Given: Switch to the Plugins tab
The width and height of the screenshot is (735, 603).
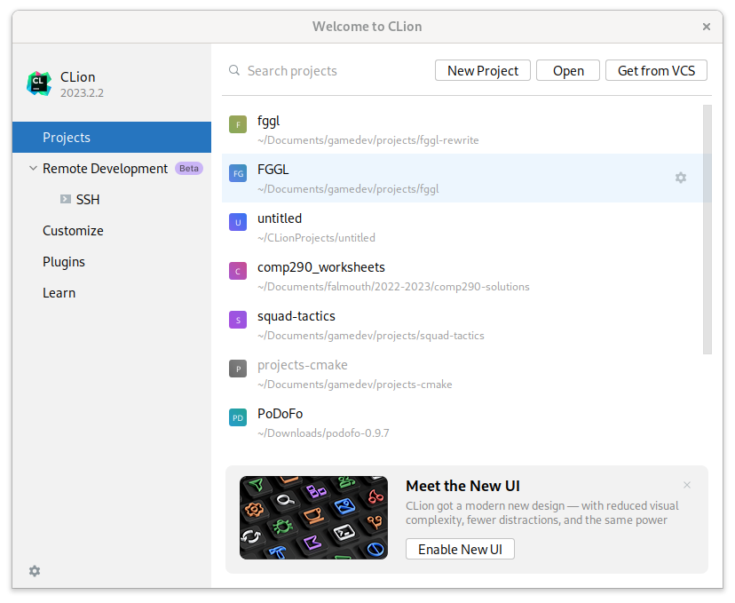Looking at the screenshot, I should pos(64,262).
